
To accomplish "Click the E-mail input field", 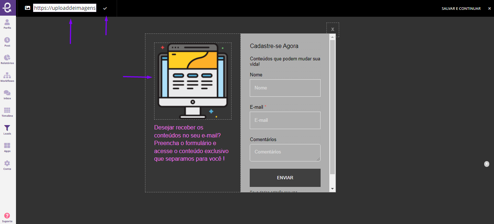I will [x=285, y=120].
